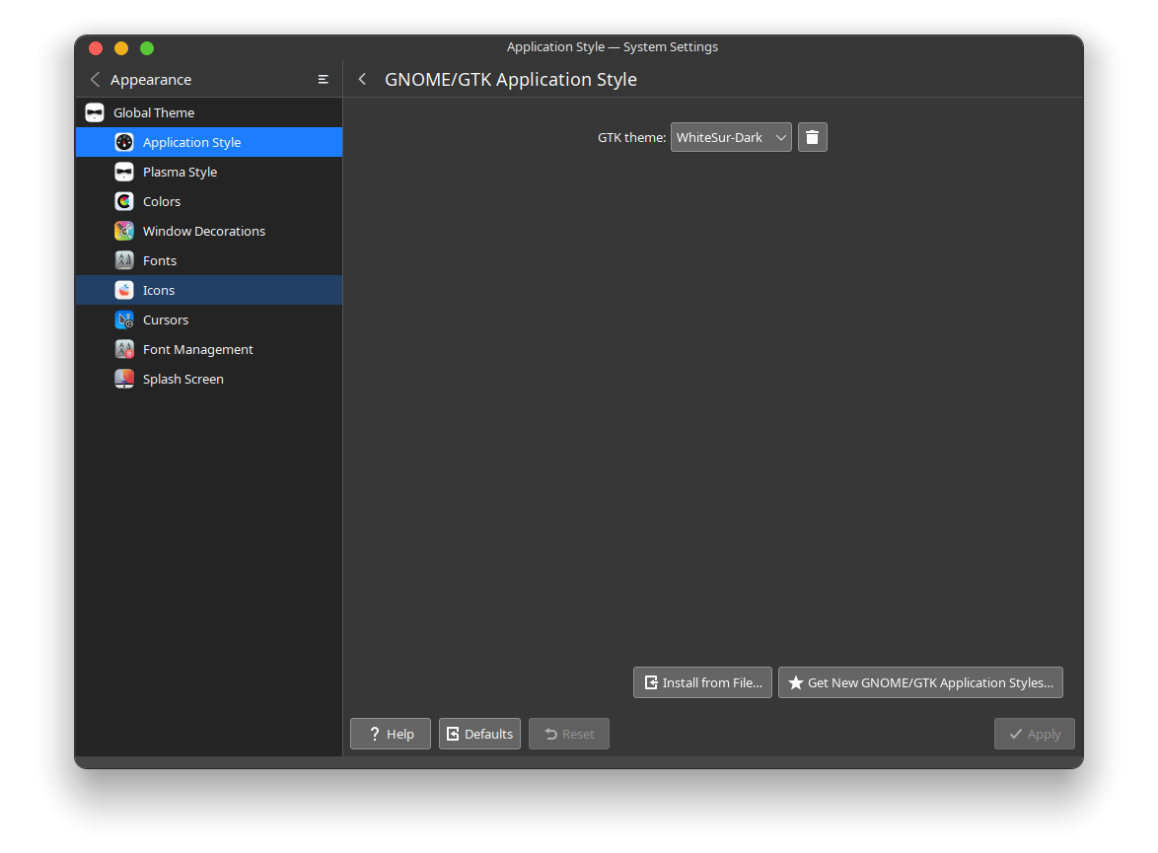
Task: Close the System Settings window
Action: [96, 48]
